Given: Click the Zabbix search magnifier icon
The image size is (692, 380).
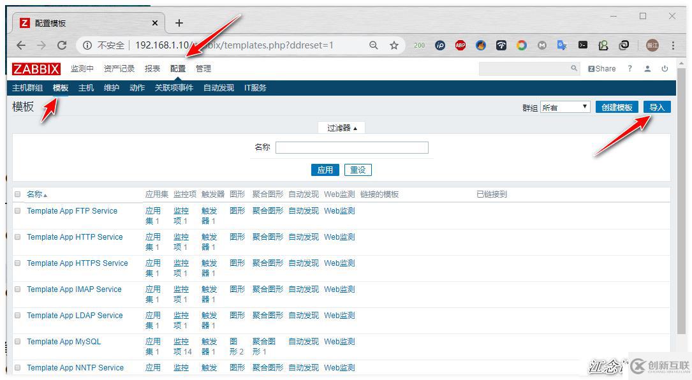Looking at the screenshot, I should 574,68.
